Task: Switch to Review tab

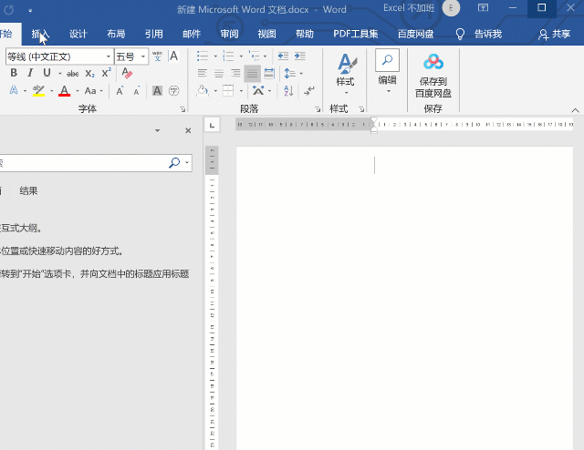Action: (229, 34)
